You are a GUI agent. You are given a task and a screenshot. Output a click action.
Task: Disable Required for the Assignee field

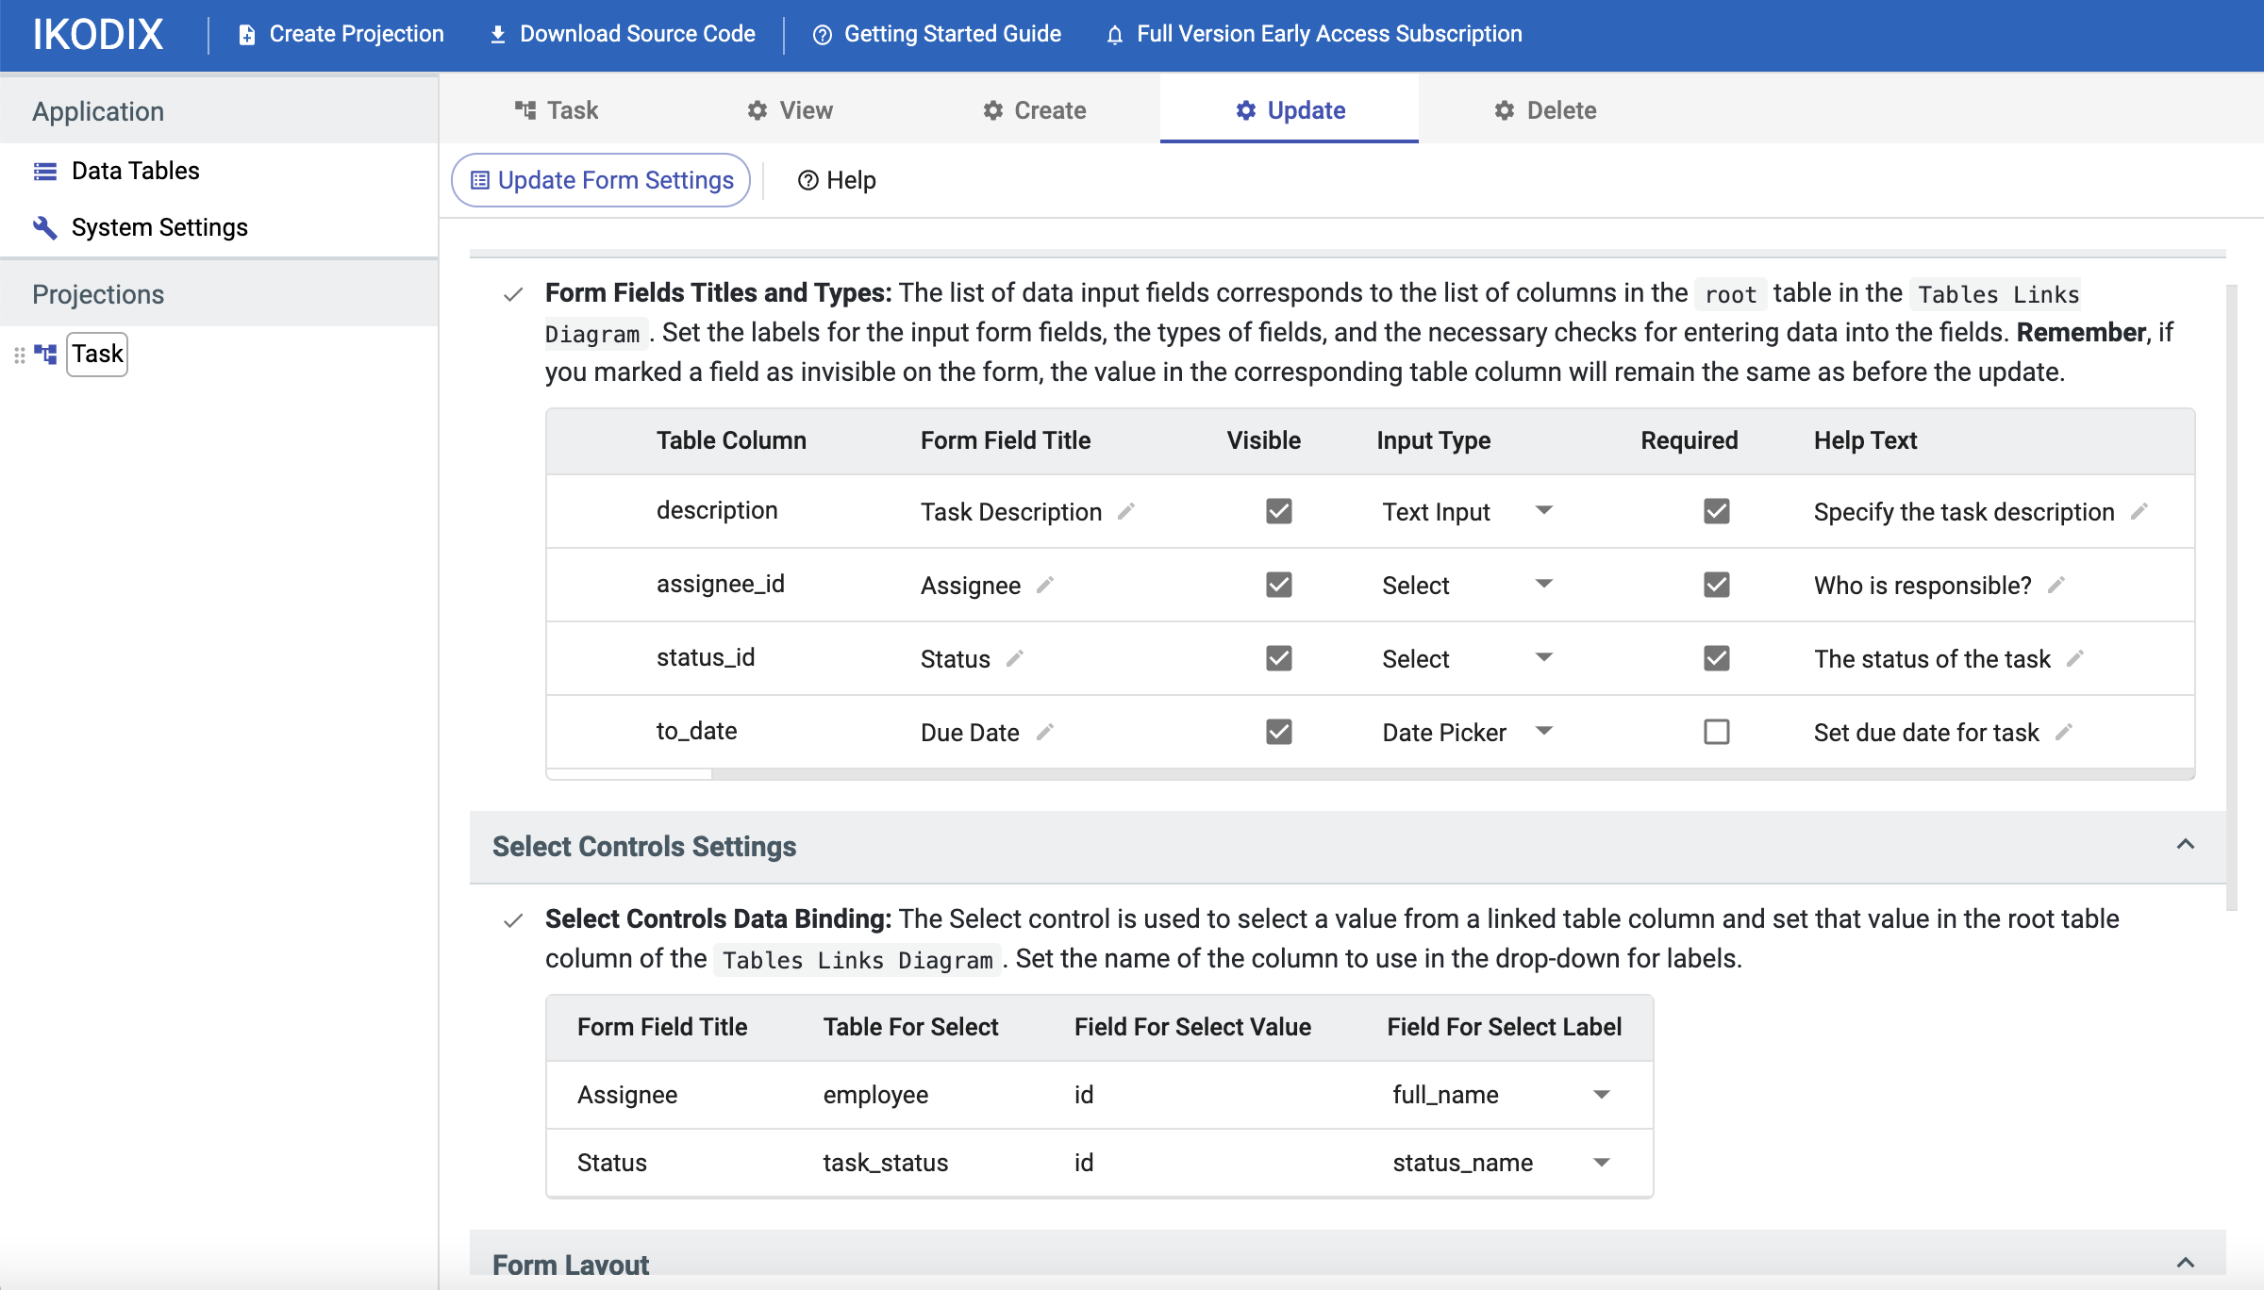click(1717, 585)
